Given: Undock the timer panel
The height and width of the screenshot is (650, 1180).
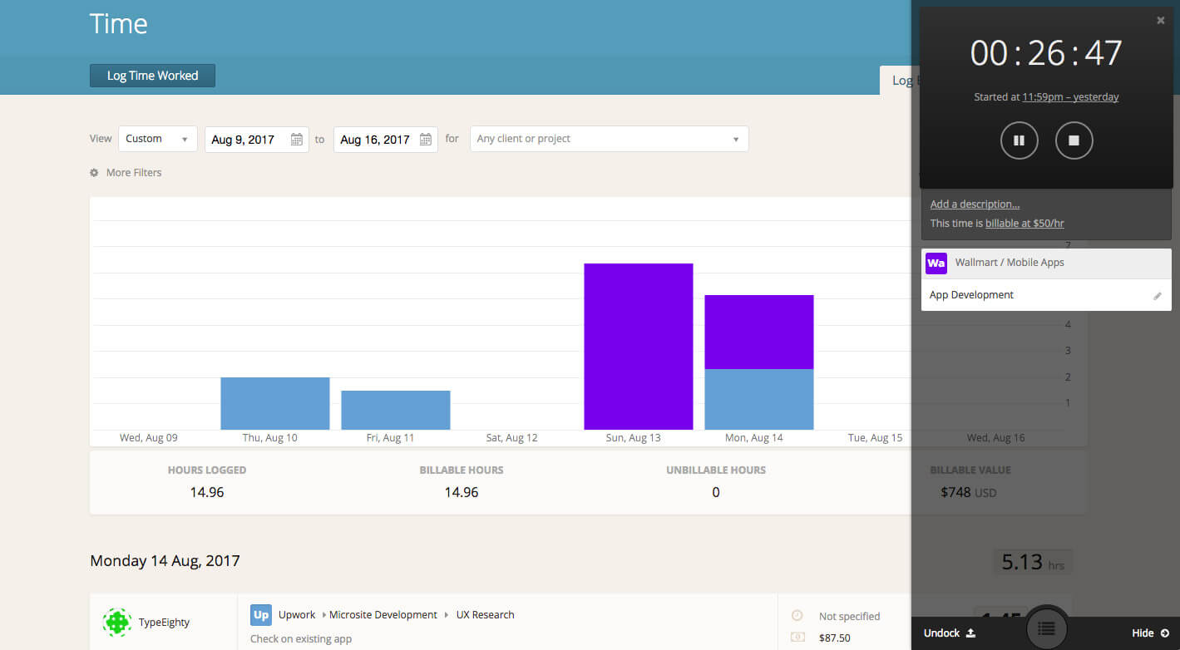Looking at the screenshot, I should click(949, 633).
